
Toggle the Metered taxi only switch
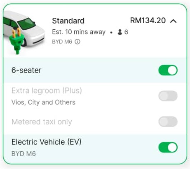[168, 122]
